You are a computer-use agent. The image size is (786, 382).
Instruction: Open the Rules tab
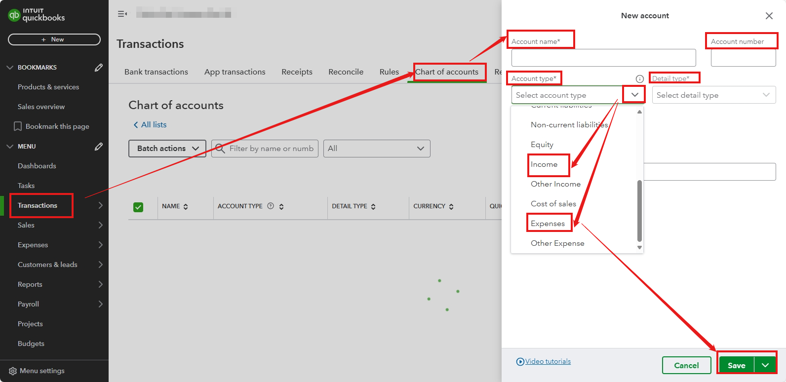389,72
